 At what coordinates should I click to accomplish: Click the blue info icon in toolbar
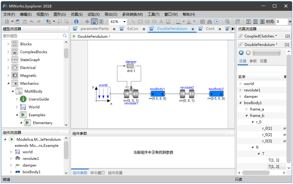pos(76,22)
